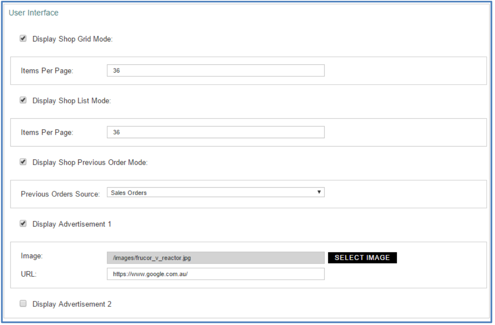Click the Display Advertisement 2 label
This screenshot has width=495, height=325.
point(72,304)
